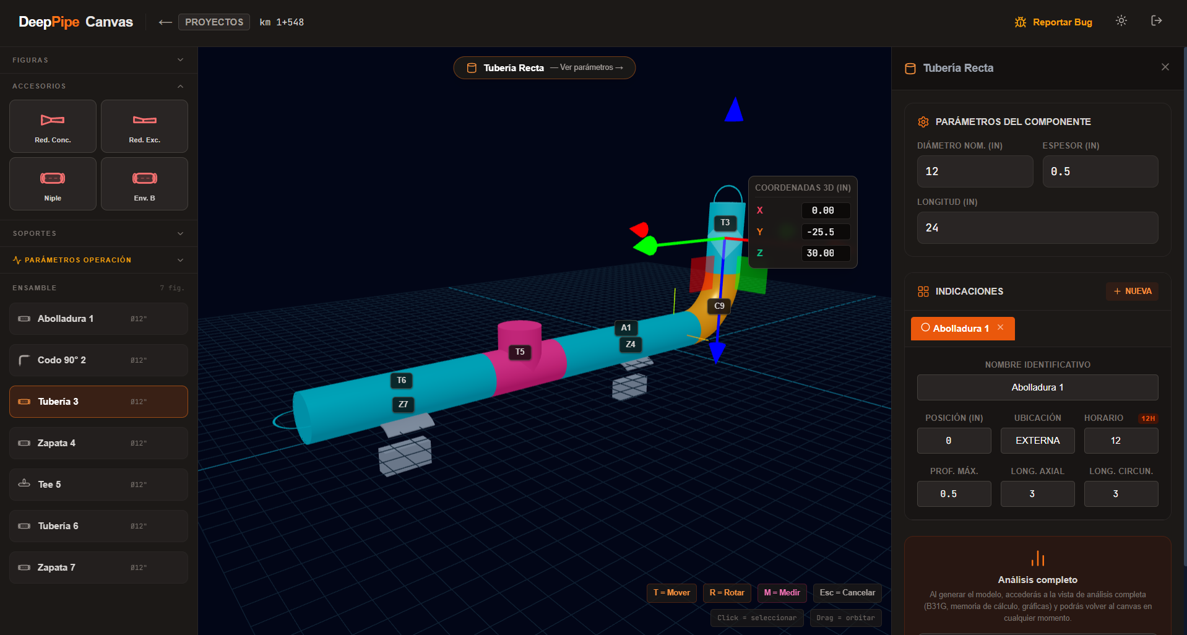Add an Env. B accessory

[144, 184]
